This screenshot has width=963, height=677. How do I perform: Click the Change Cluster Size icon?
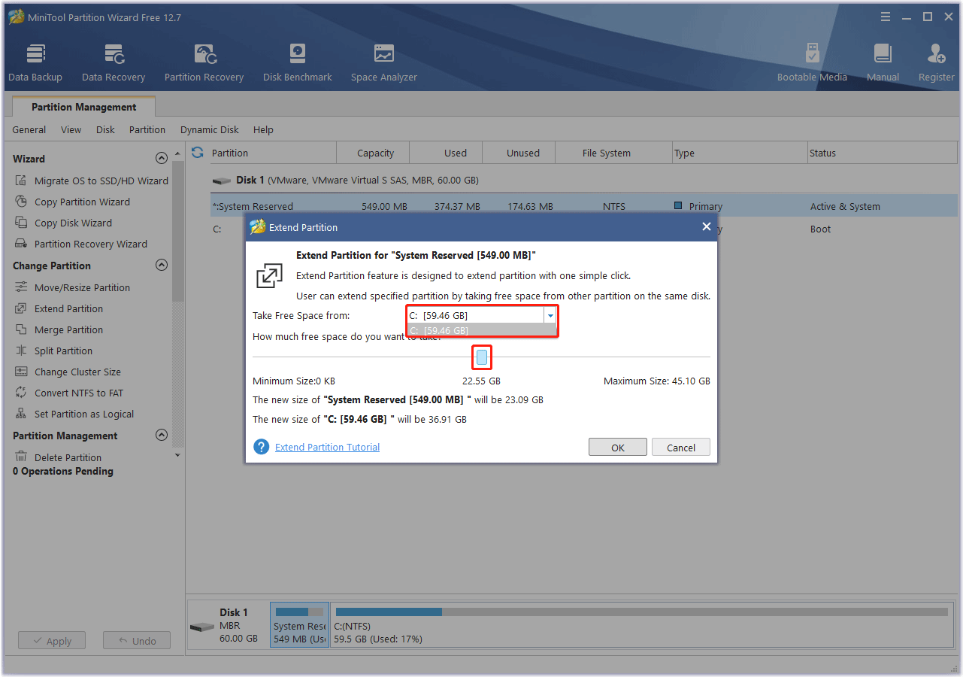pos(21,372)
